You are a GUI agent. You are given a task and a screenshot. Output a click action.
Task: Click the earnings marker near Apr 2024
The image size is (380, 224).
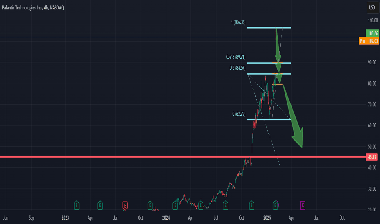(x=201, y=205)
